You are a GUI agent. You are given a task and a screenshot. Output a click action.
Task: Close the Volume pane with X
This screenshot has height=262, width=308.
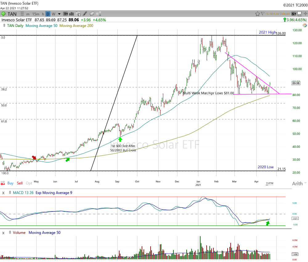(x=3, y=233)
